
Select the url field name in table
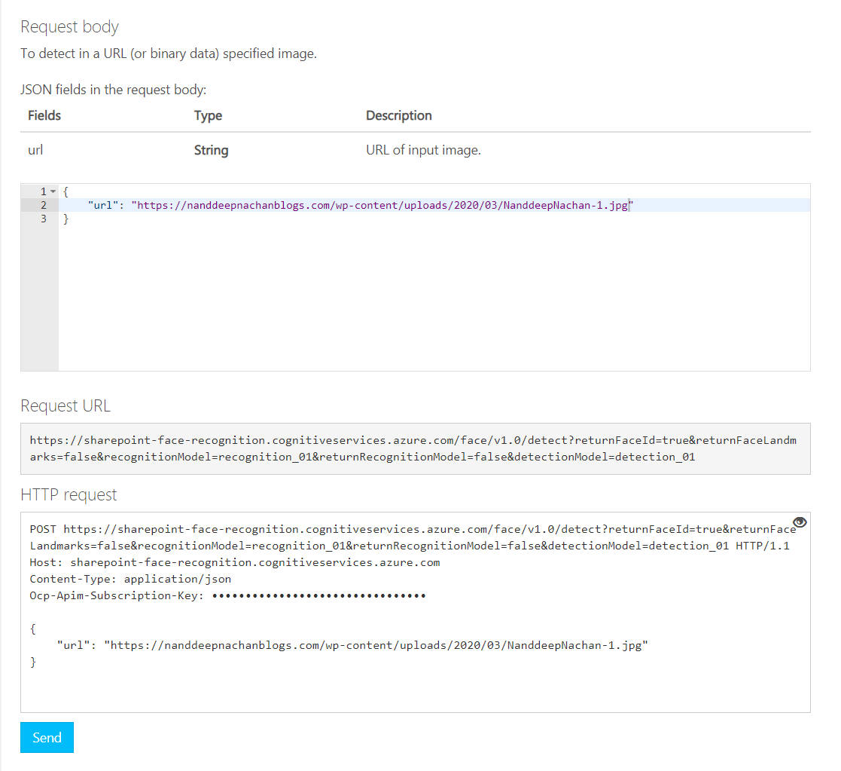pos(35,150)
